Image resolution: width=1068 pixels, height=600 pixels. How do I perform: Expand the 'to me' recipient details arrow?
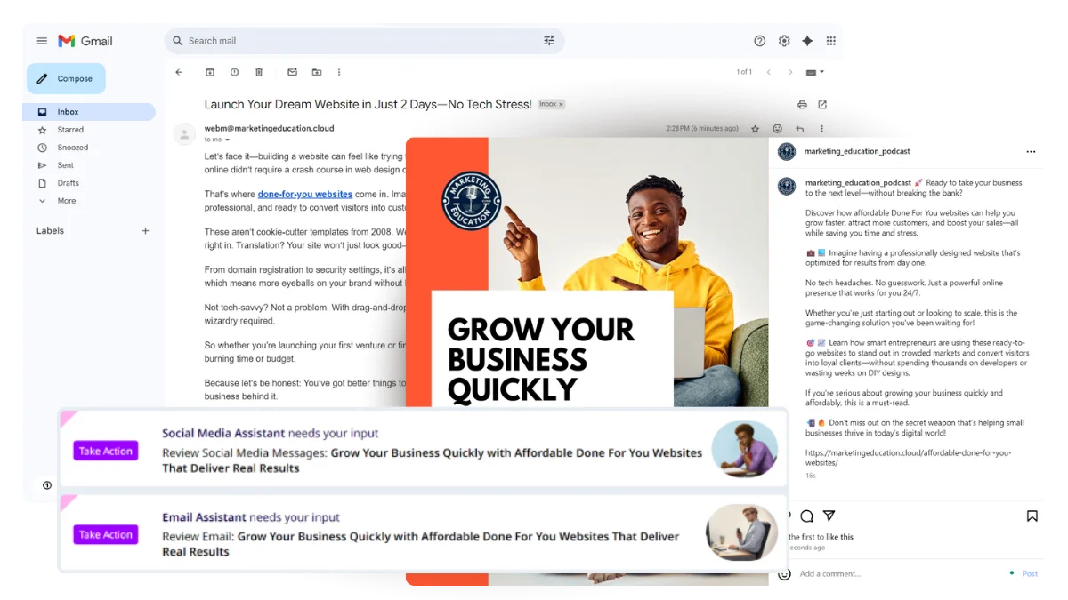point(228,140)
